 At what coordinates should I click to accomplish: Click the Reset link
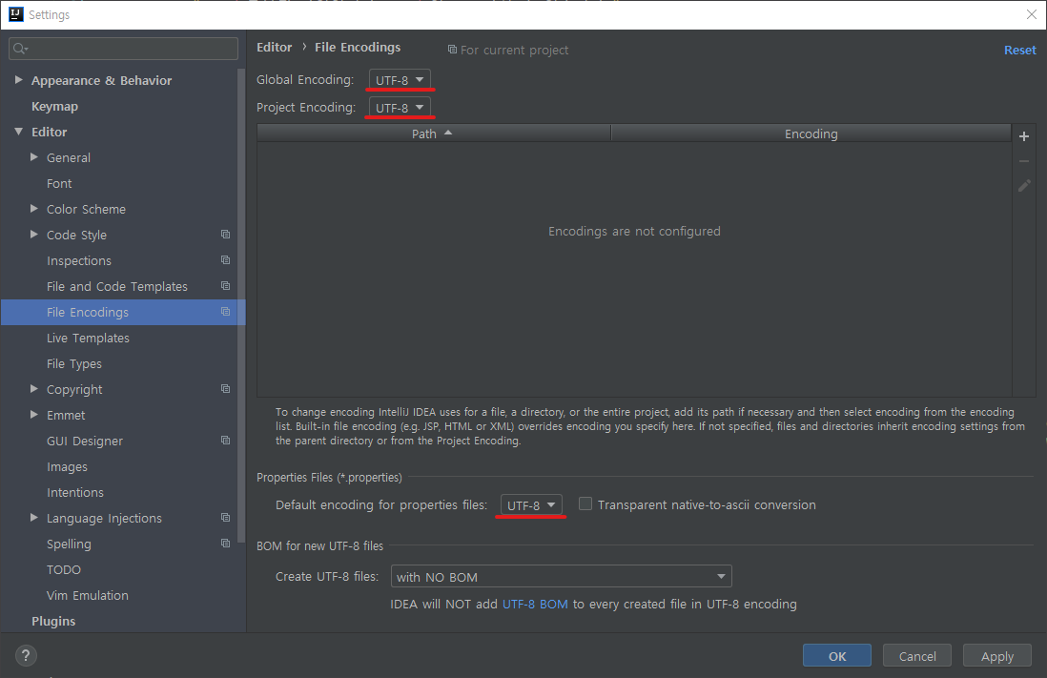click(1019, 51)
